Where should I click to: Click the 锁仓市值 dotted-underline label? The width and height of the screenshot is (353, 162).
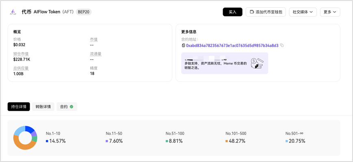click(21, 54)
